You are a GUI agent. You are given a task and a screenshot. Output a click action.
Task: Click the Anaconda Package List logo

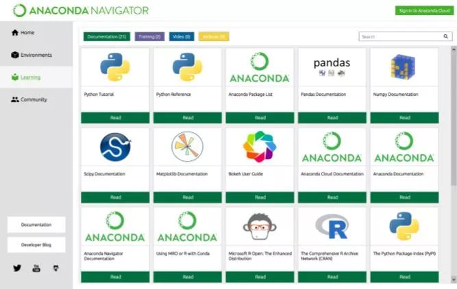[x=260, y=67]
